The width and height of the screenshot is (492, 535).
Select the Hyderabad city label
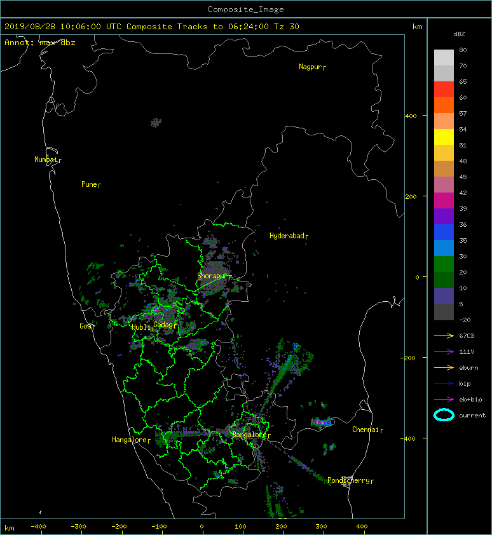coord(289,236)
